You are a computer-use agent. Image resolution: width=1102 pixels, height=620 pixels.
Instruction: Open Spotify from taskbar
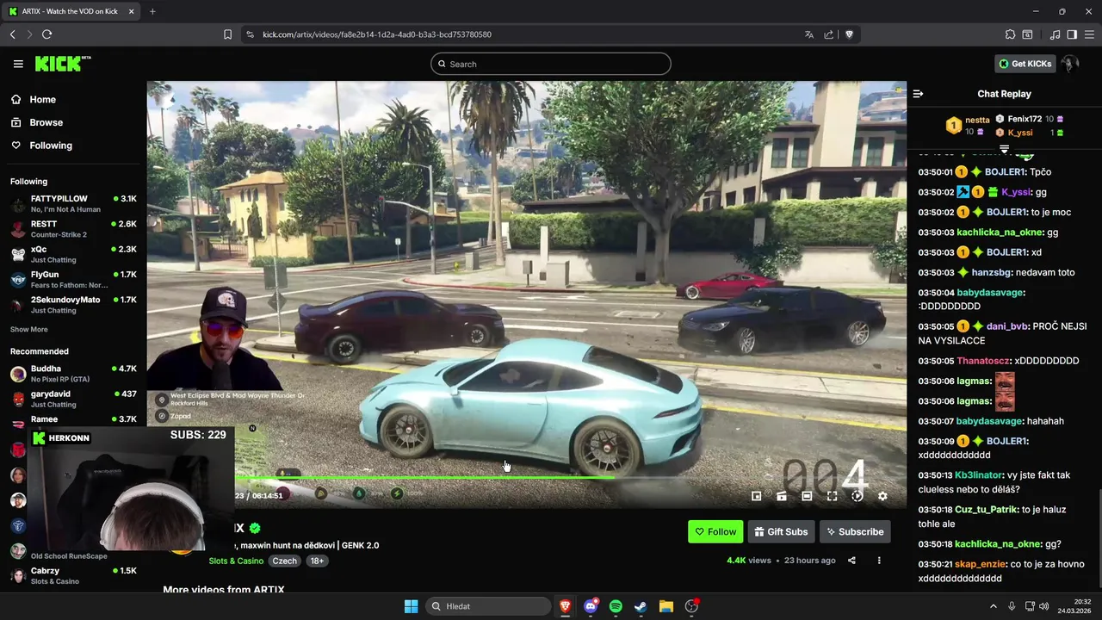tap(616, 606)
